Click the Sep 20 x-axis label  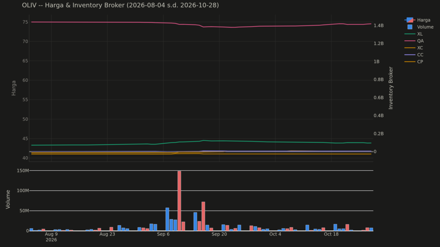[x=219, y=234]
